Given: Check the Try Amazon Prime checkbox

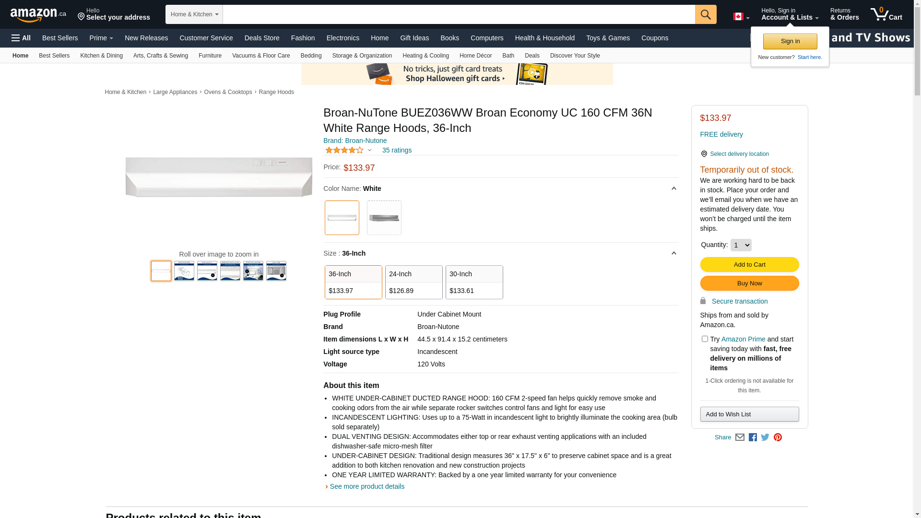Looking at the screenshot, I should [x=705, y=339].
